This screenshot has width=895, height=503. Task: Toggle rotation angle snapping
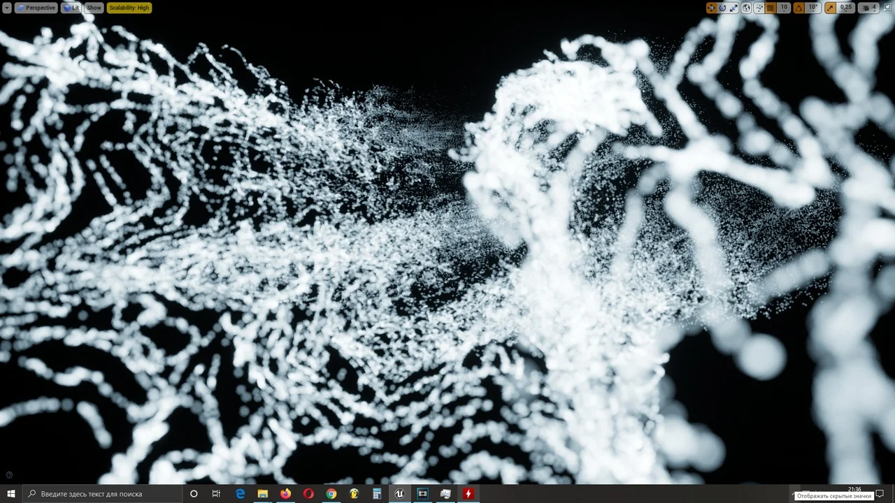(799, 8)
